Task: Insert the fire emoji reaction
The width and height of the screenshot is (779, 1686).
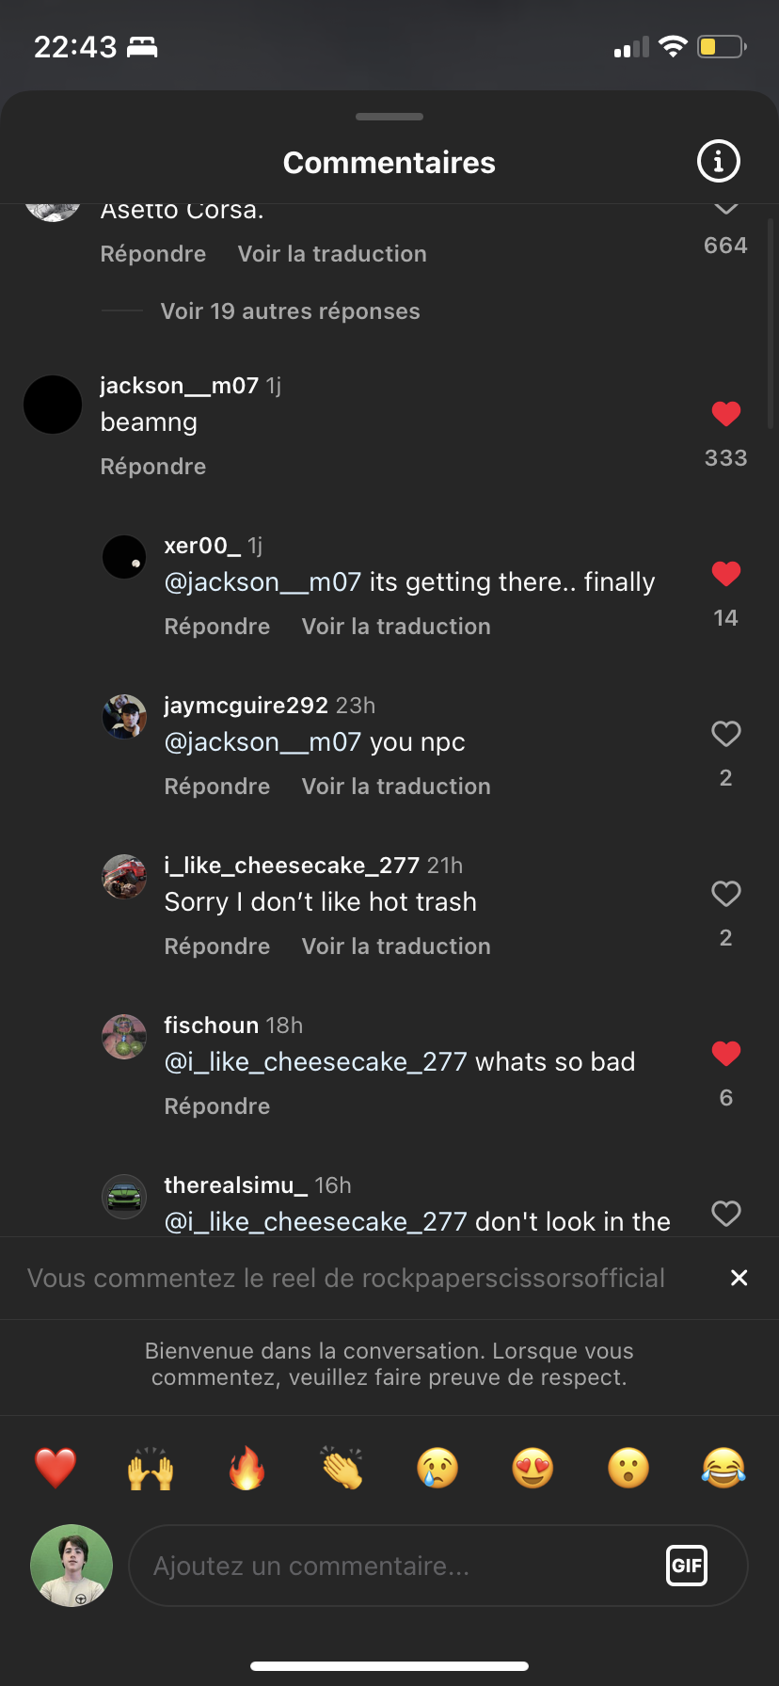Action: [246, 1468]
